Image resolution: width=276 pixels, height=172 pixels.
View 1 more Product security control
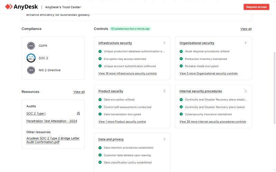(122, 121)
